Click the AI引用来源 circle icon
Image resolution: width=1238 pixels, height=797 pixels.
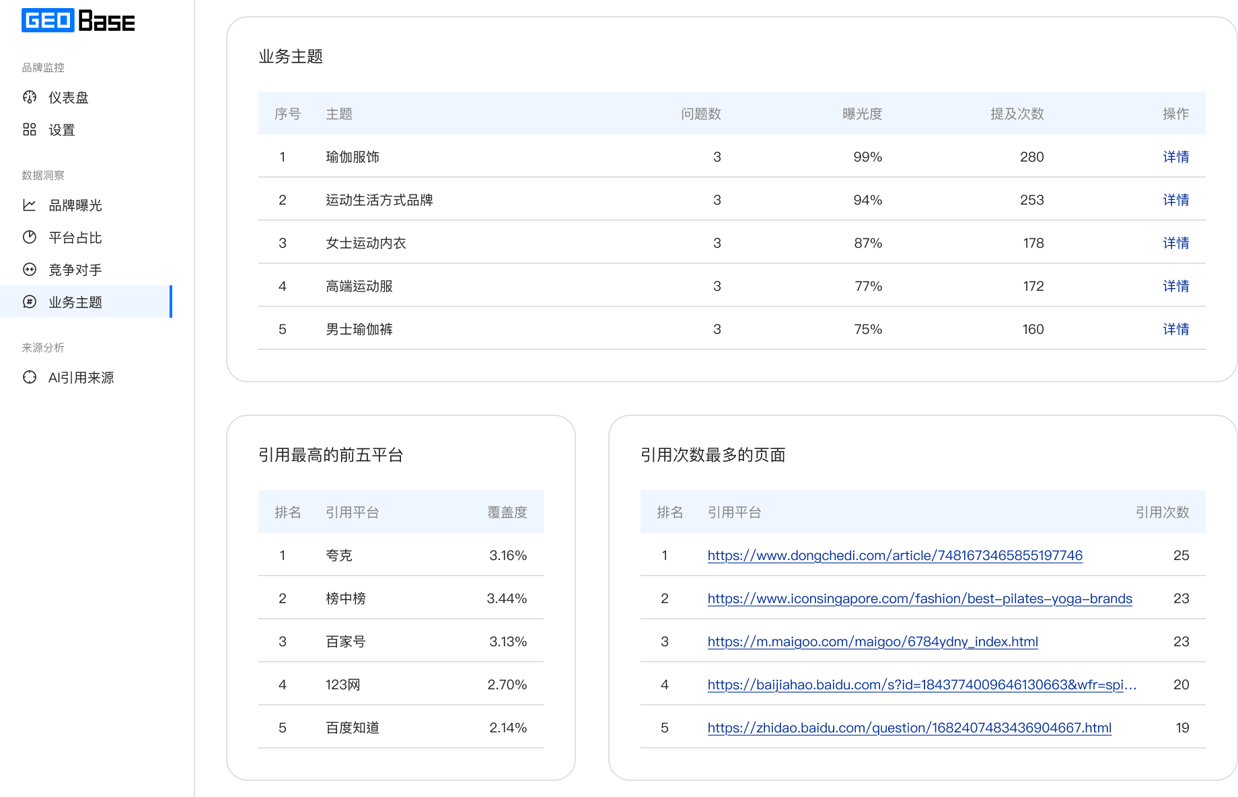[x=30, y=378]
